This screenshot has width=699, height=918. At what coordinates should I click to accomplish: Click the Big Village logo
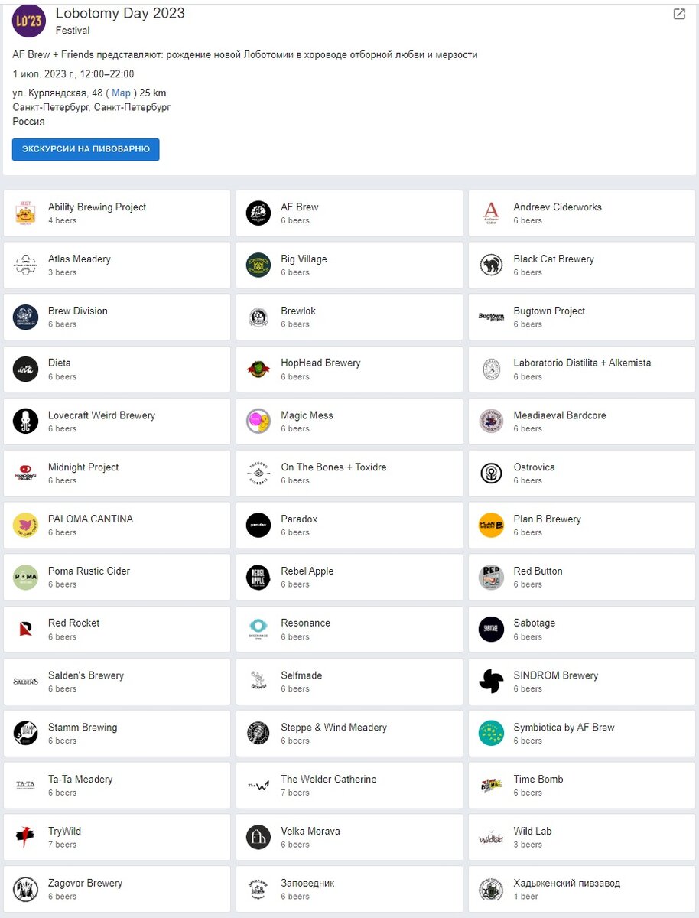[x=258, y=265]
